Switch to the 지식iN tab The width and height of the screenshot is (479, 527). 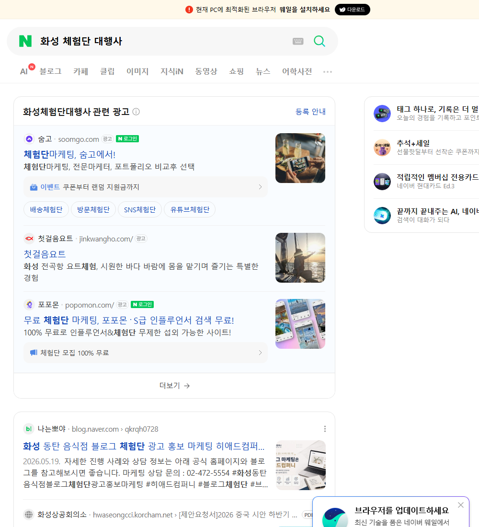tap(172, 71)
